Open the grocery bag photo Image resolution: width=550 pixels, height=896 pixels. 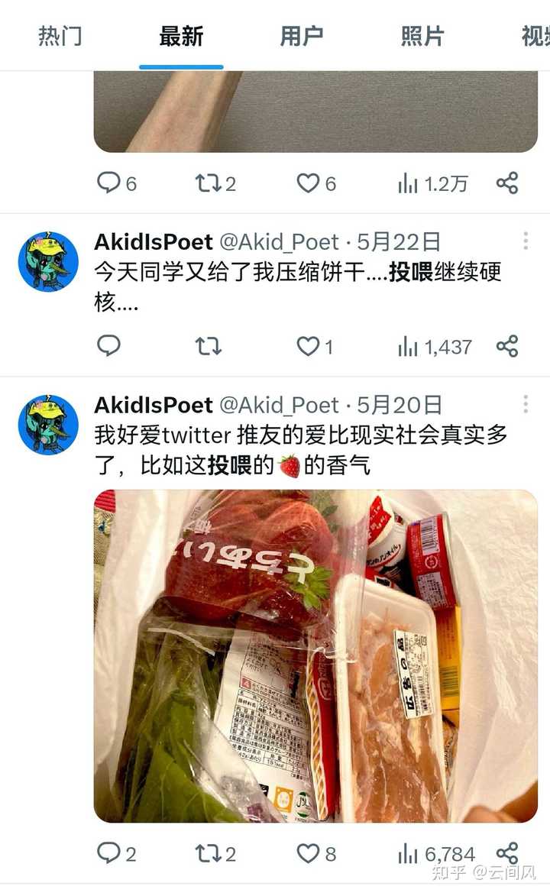coord(315,656)
